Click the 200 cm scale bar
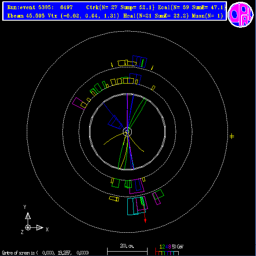 click(127, 250)
